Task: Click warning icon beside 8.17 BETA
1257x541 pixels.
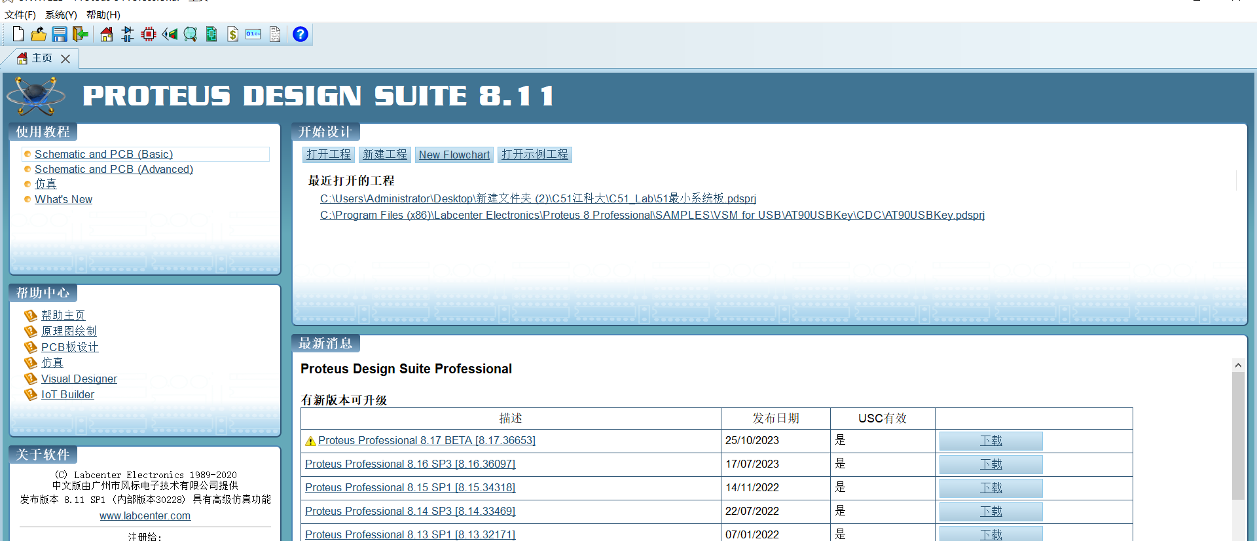Action: [x=310, y=441]
